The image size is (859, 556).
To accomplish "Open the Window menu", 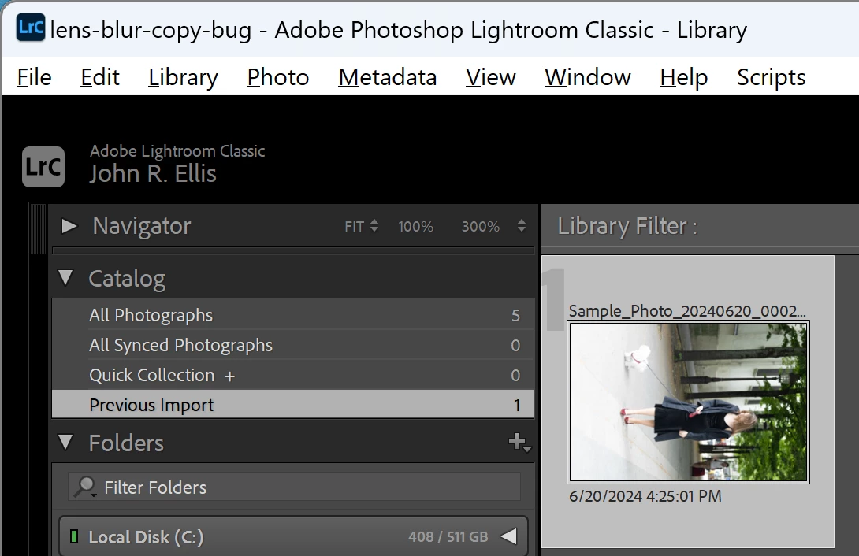I will 587,77.
